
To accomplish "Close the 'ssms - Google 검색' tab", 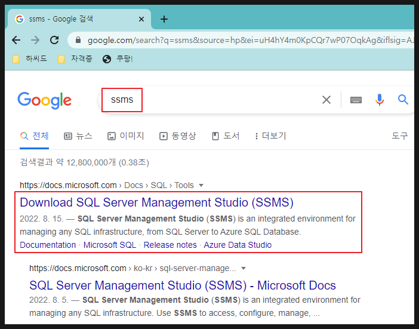I will pyautogui.click(x=141, y=19).
